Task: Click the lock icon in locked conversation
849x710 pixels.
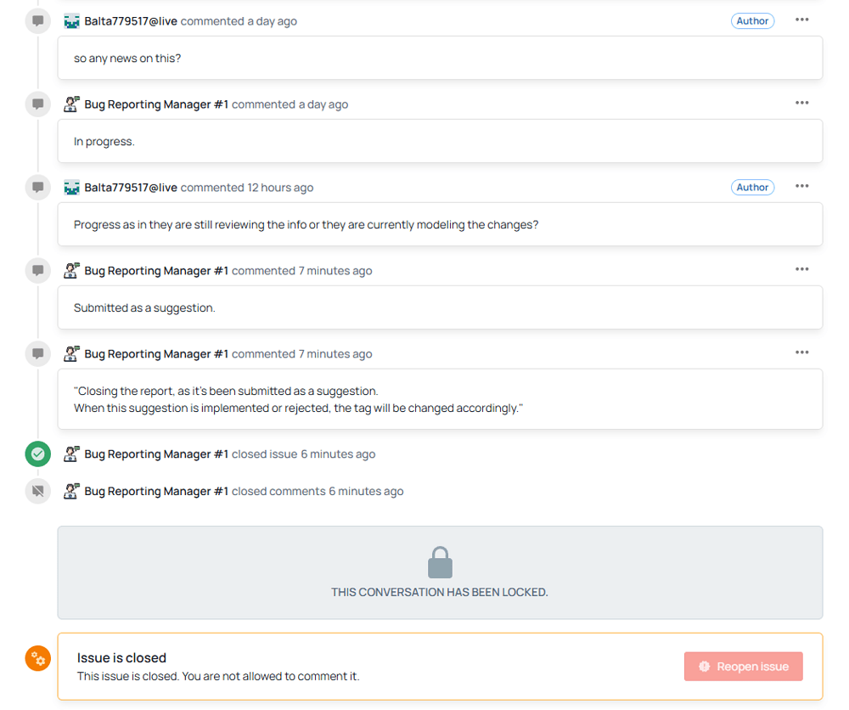Action: [x=440, y=563]
